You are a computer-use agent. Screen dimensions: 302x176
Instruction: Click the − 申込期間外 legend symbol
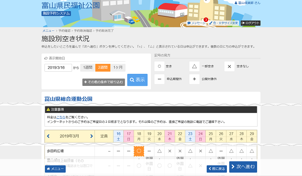click(159, 79)
